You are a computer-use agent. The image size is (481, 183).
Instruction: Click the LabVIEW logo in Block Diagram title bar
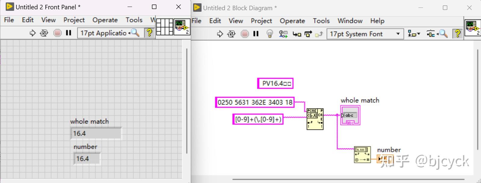[x=197, y=8]
